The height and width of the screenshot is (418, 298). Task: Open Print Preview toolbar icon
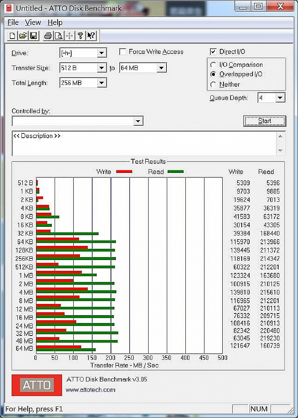point(58,36)
